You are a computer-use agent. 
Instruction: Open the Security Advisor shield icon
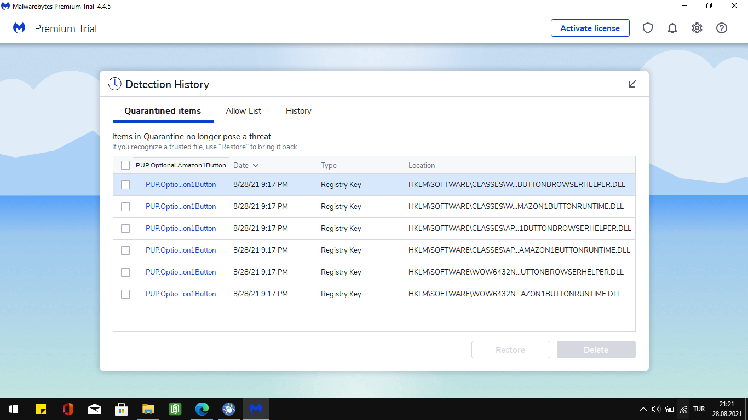[648, 28]
